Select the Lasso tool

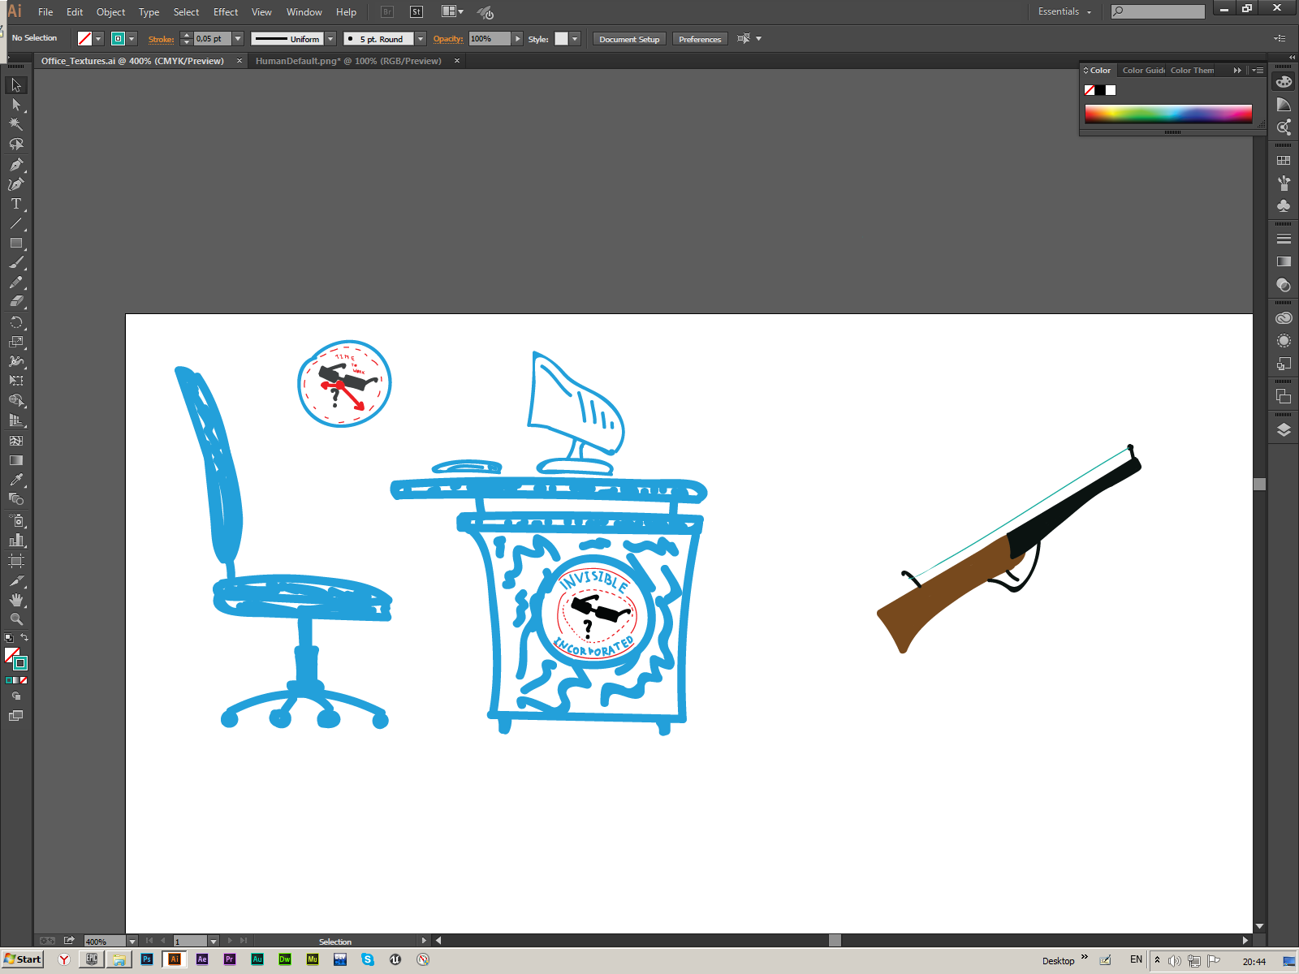click(16, 144)
